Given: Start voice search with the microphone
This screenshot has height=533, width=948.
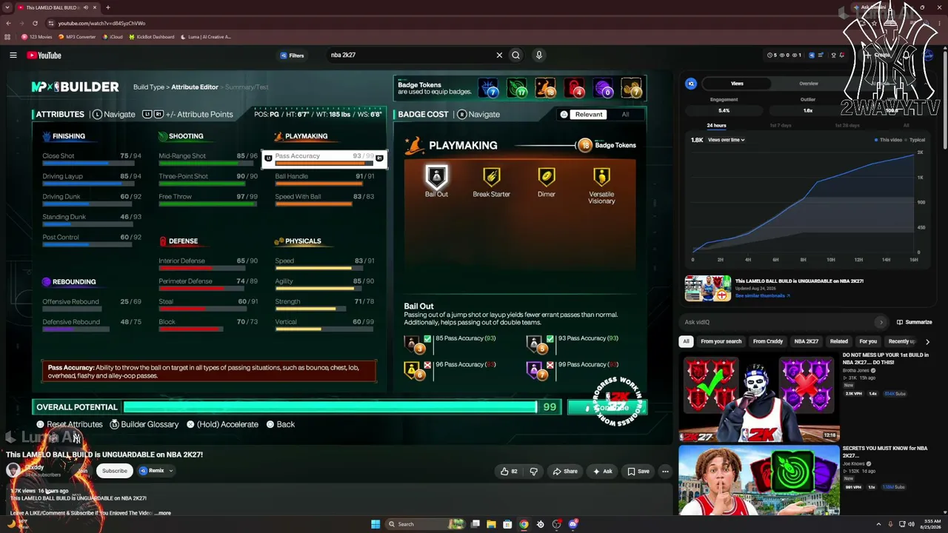Looking at the screenshot, I should pyautogui.click(x=539, y=55).
